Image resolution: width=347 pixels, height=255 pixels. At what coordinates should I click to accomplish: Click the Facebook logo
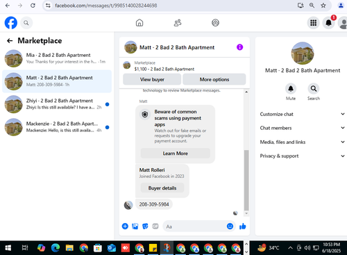pyautogui.click(x=11, y=23)
